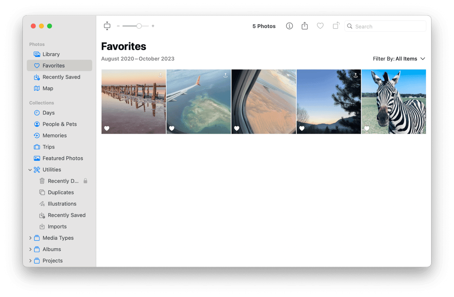
Task: Collapse the Utilities section
Action: (x=30, y=170)
